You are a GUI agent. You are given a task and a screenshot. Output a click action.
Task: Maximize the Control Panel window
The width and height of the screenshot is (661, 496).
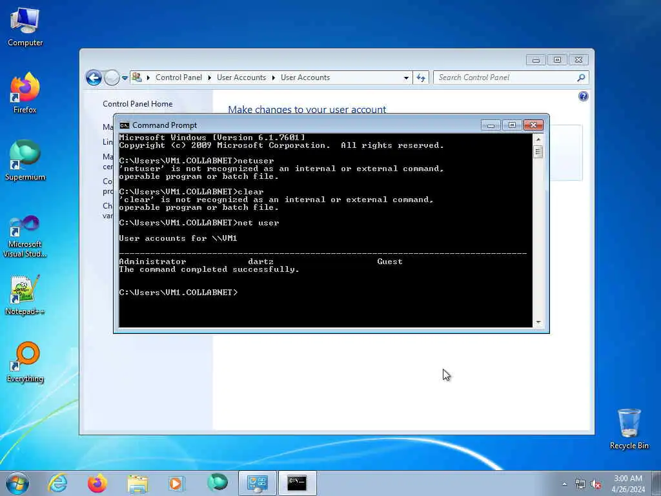557,60
